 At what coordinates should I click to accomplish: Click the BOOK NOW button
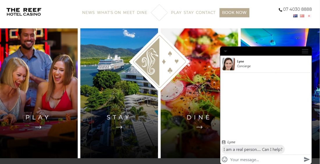234,13
